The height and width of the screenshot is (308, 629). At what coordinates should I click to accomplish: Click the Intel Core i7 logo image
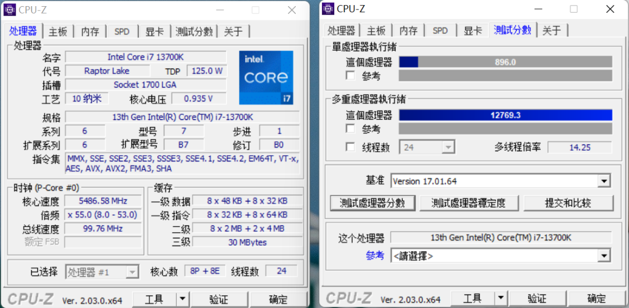click(266, 78)
